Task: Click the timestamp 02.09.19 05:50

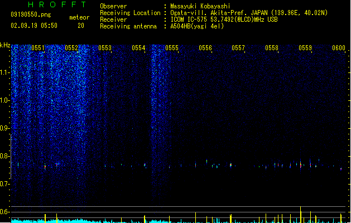Action: 34,26
